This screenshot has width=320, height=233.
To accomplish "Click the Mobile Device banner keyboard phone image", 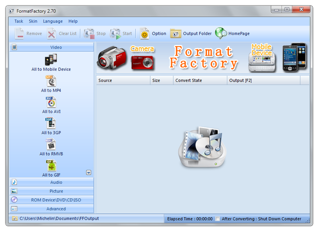I will (x=262, y=63).
